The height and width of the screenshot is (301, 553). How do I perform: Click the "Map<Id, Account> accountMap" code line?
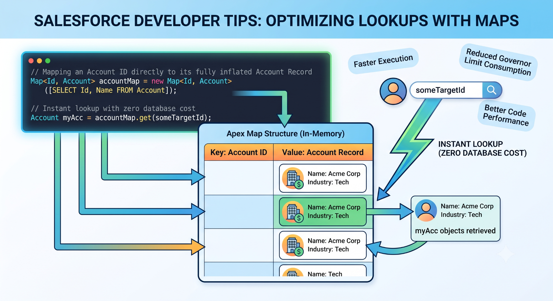[x=131, y=81]
